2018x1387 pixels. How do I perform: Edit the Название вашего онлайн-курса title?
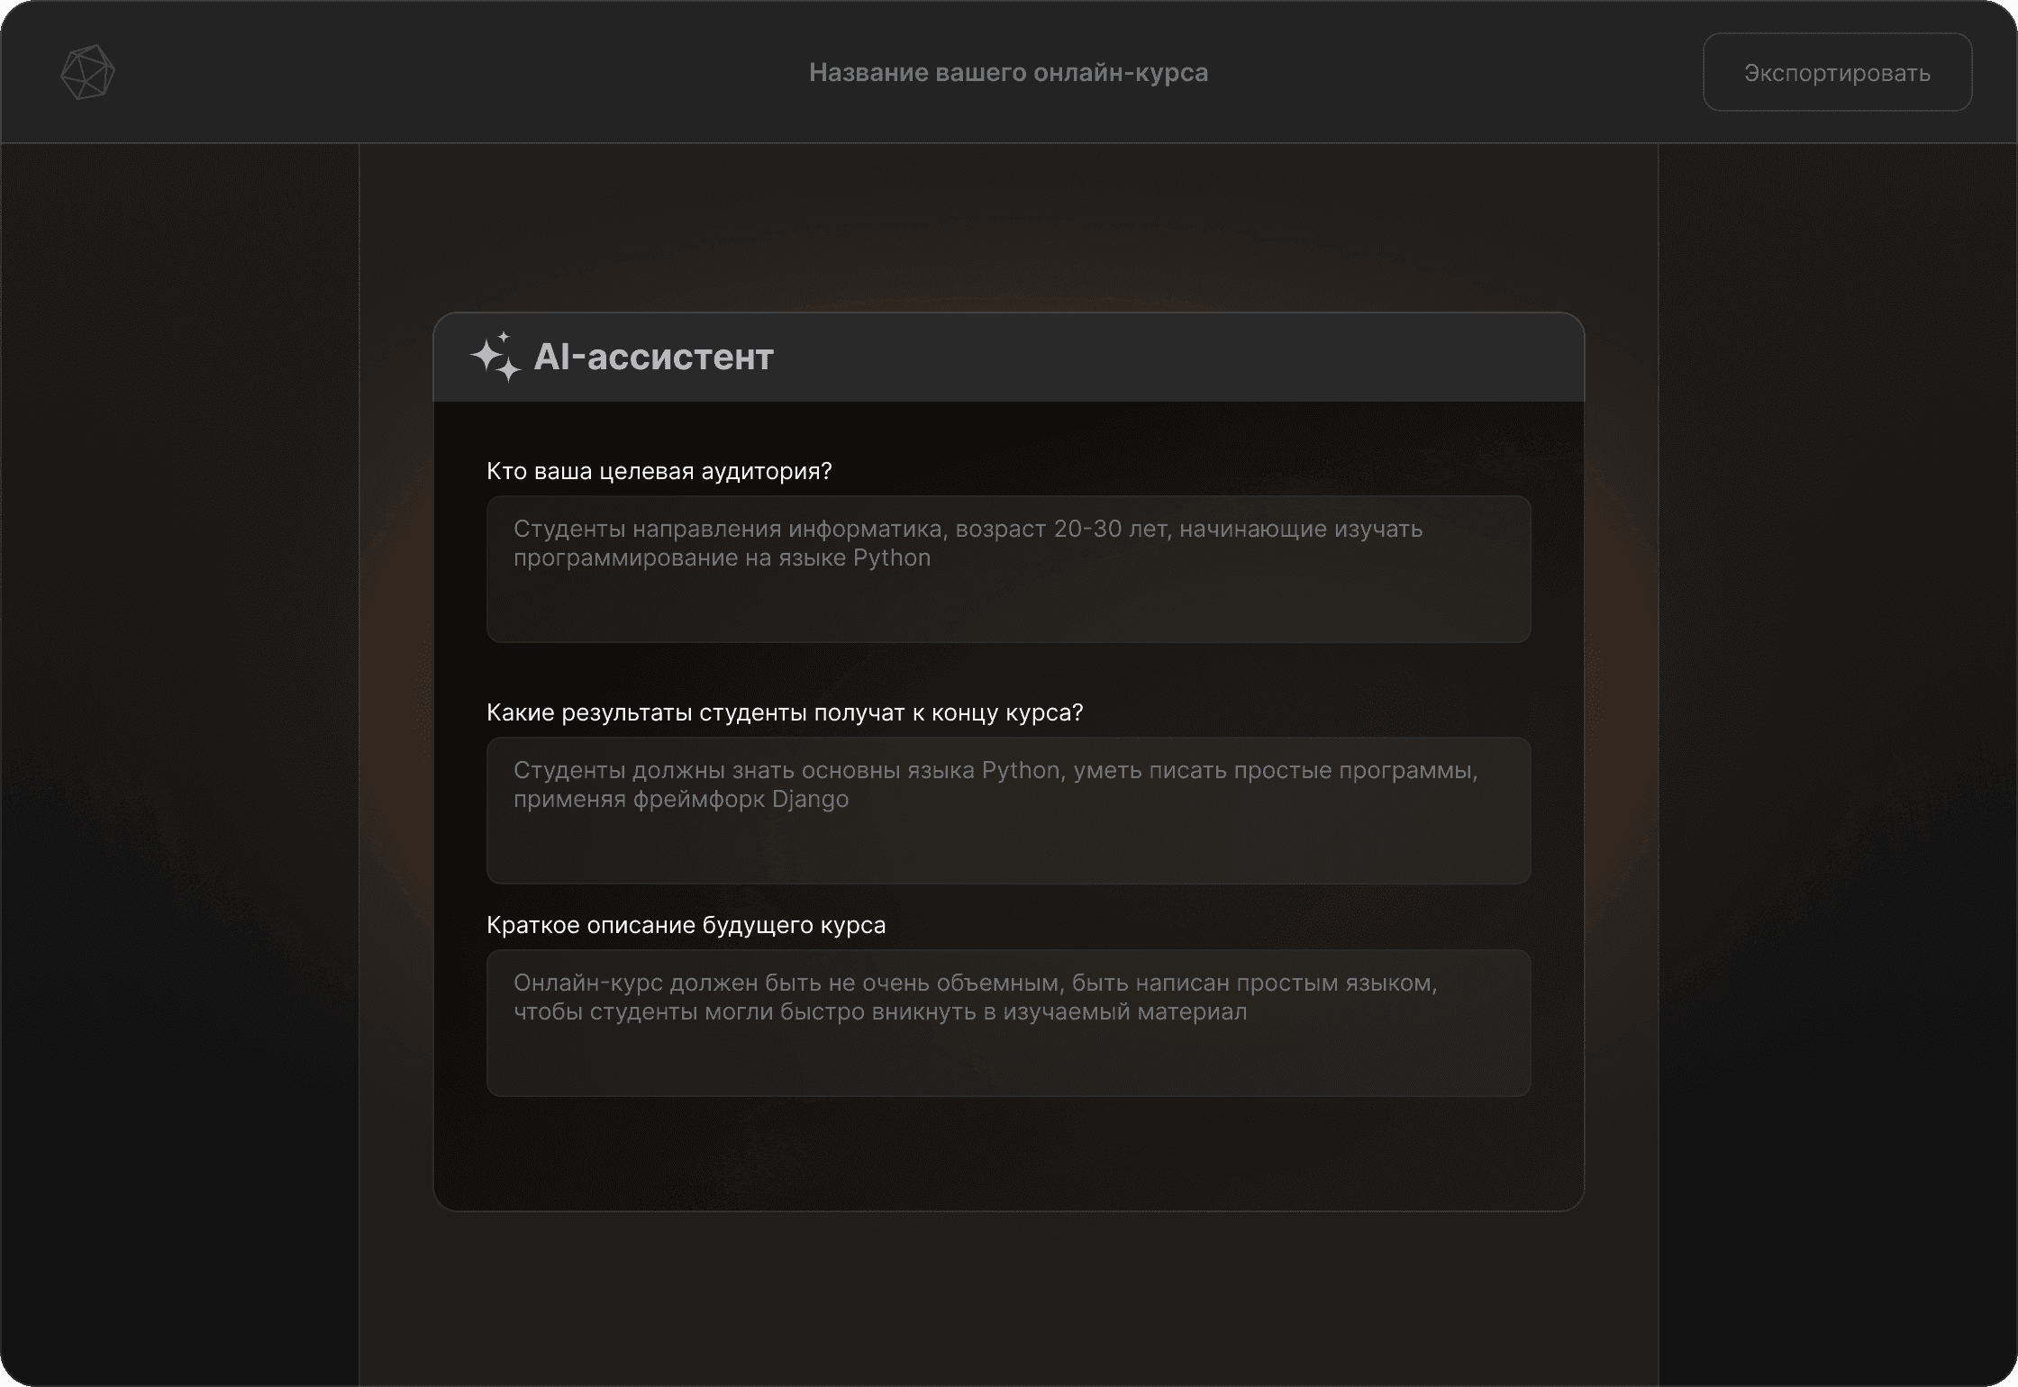(1008, 72)
